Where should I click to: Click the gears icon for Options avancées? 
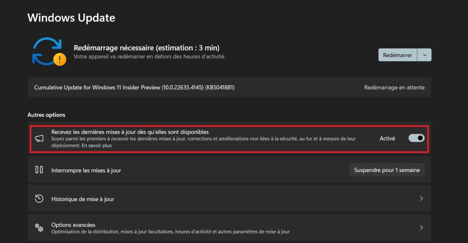39,227
